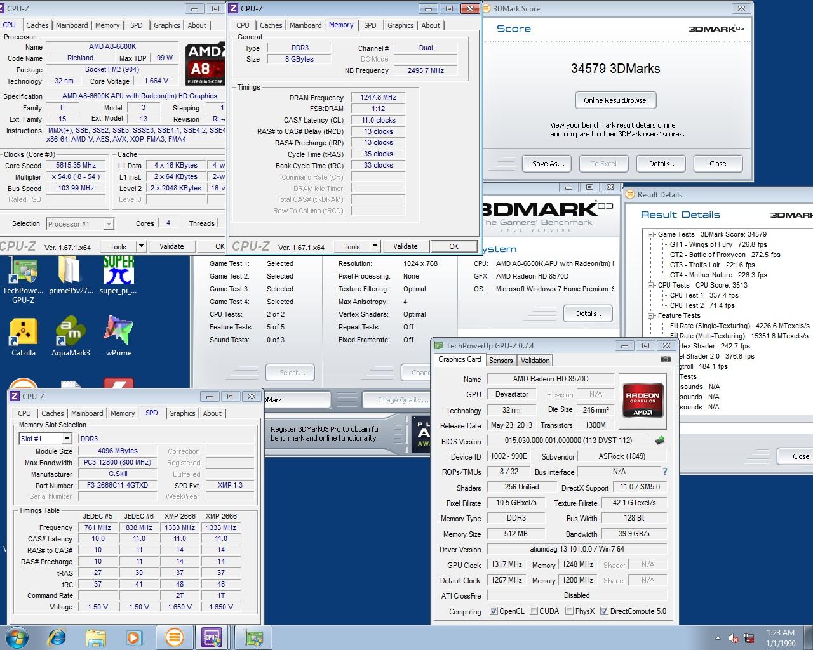This screenshot has height=650, width=813.
Task: Toggle the PhysX checkbox in GPU-Z
Action: tap(570, 611)
